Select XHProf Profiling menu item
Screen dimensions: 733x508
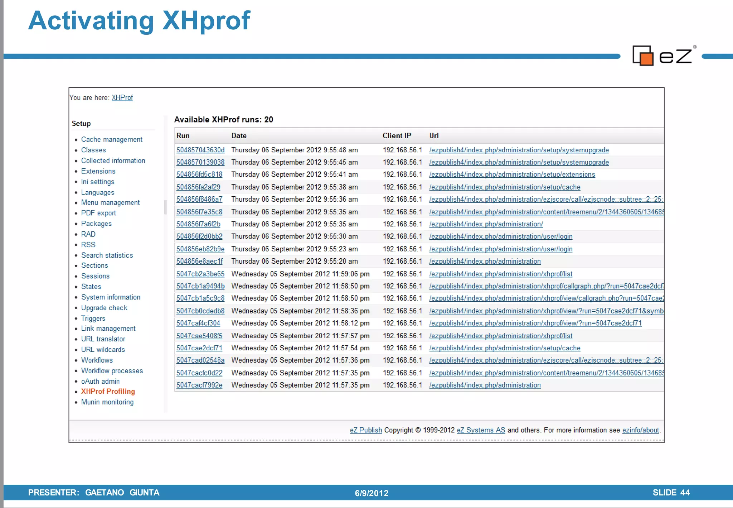(108, 392)
